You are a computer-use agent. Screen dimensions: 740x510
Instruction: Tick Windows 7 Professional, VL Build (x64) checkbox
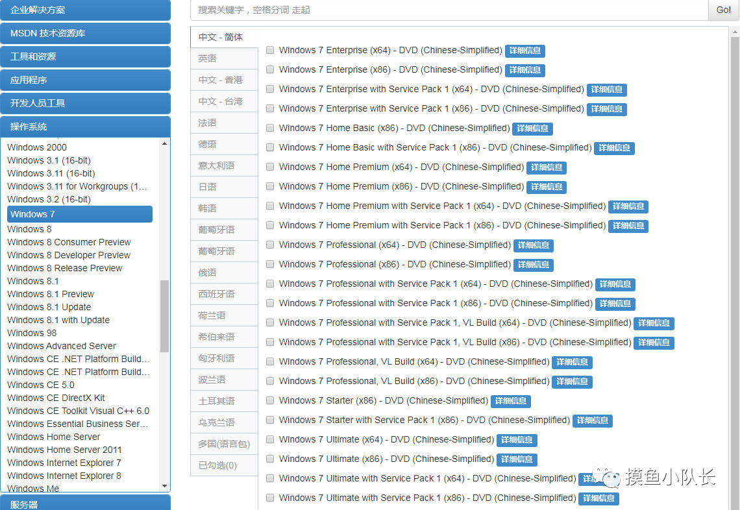[270, 361]
